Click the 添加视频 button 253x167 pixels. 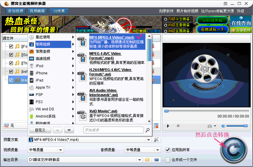click(x=15, y=11)
